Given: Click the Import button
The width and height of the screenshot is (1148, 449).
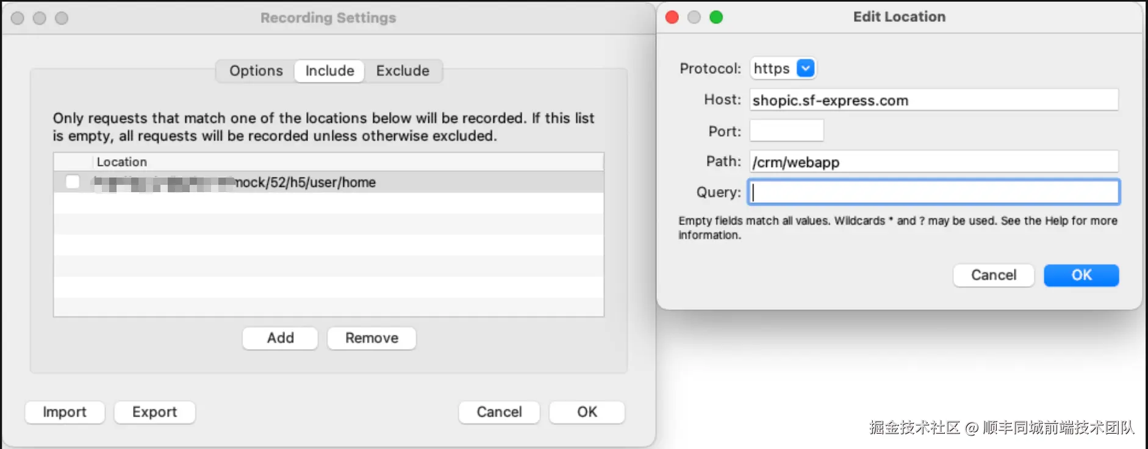Looking at the screenshot, I should [65, 412].
